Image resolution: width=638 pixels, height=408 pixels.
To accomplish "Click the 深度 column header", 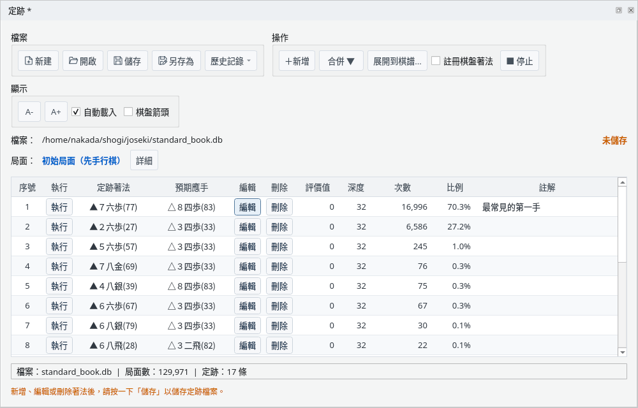I will (356, 187).
